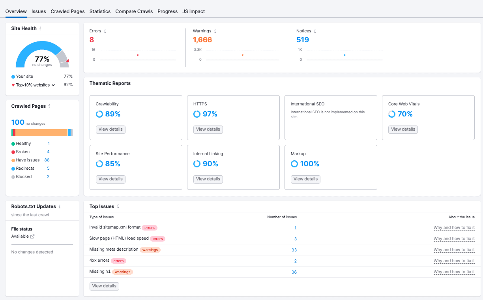Viewport: 483px width, 300px height.
Task: Open fix guide for 4xx errors
Action: (x=454, y=261)
